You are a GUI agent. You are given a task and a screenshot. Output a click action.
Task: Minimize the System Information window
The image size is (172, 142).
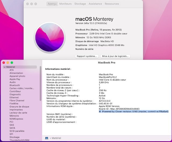click(x=8, y=63)
